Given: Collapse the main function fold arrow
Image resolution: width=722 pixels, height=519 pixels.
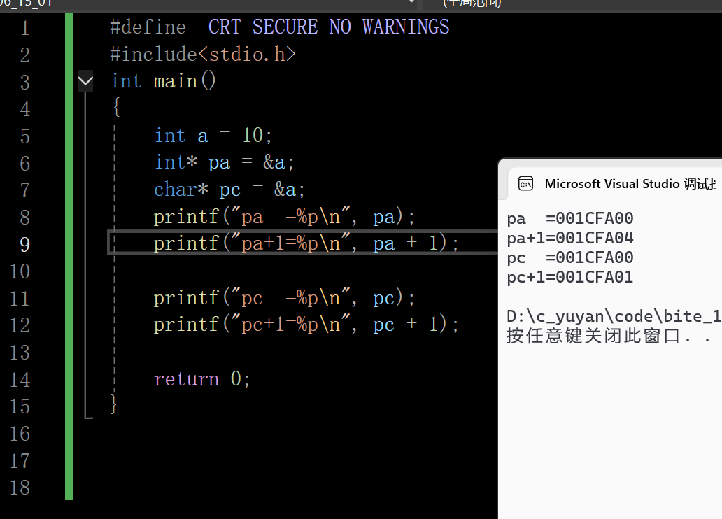Looking at the screenshot, I should pyautogui.click(x=85, y=82).
